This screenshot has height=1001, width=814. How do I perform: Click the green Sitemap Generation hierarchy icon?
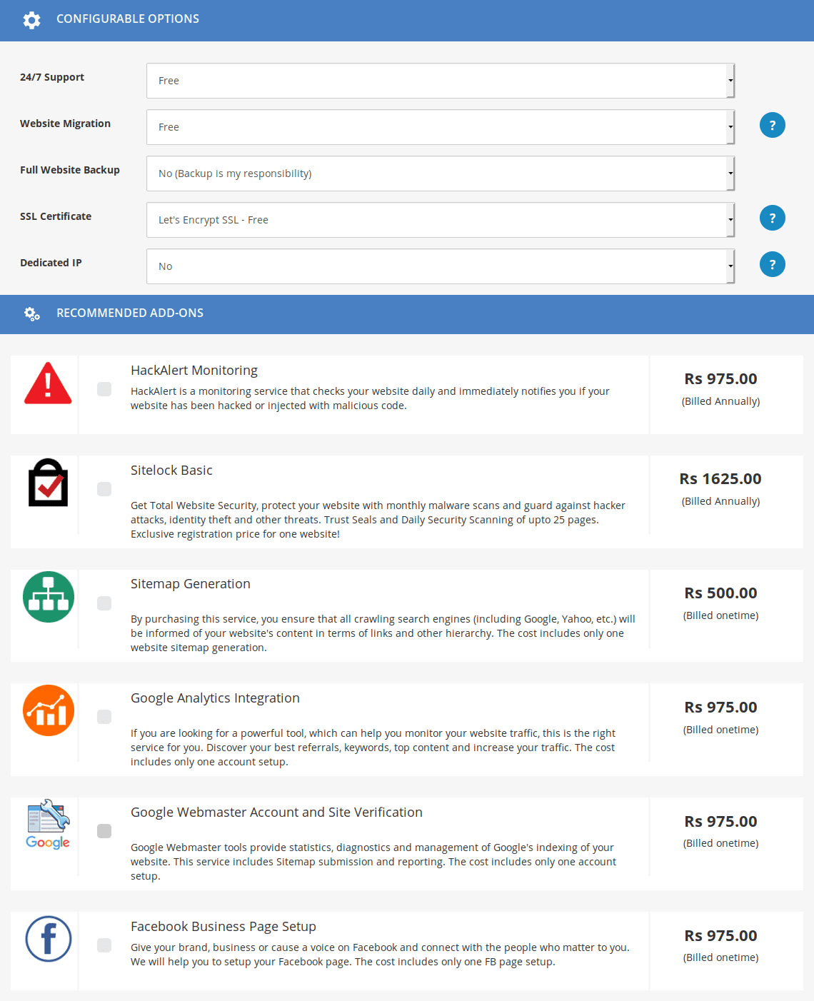point(49,597)
